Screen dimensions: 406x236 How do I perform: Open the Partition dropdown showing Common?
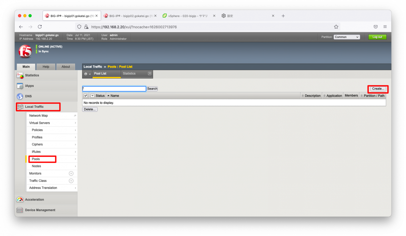click(x=347, y=37)
